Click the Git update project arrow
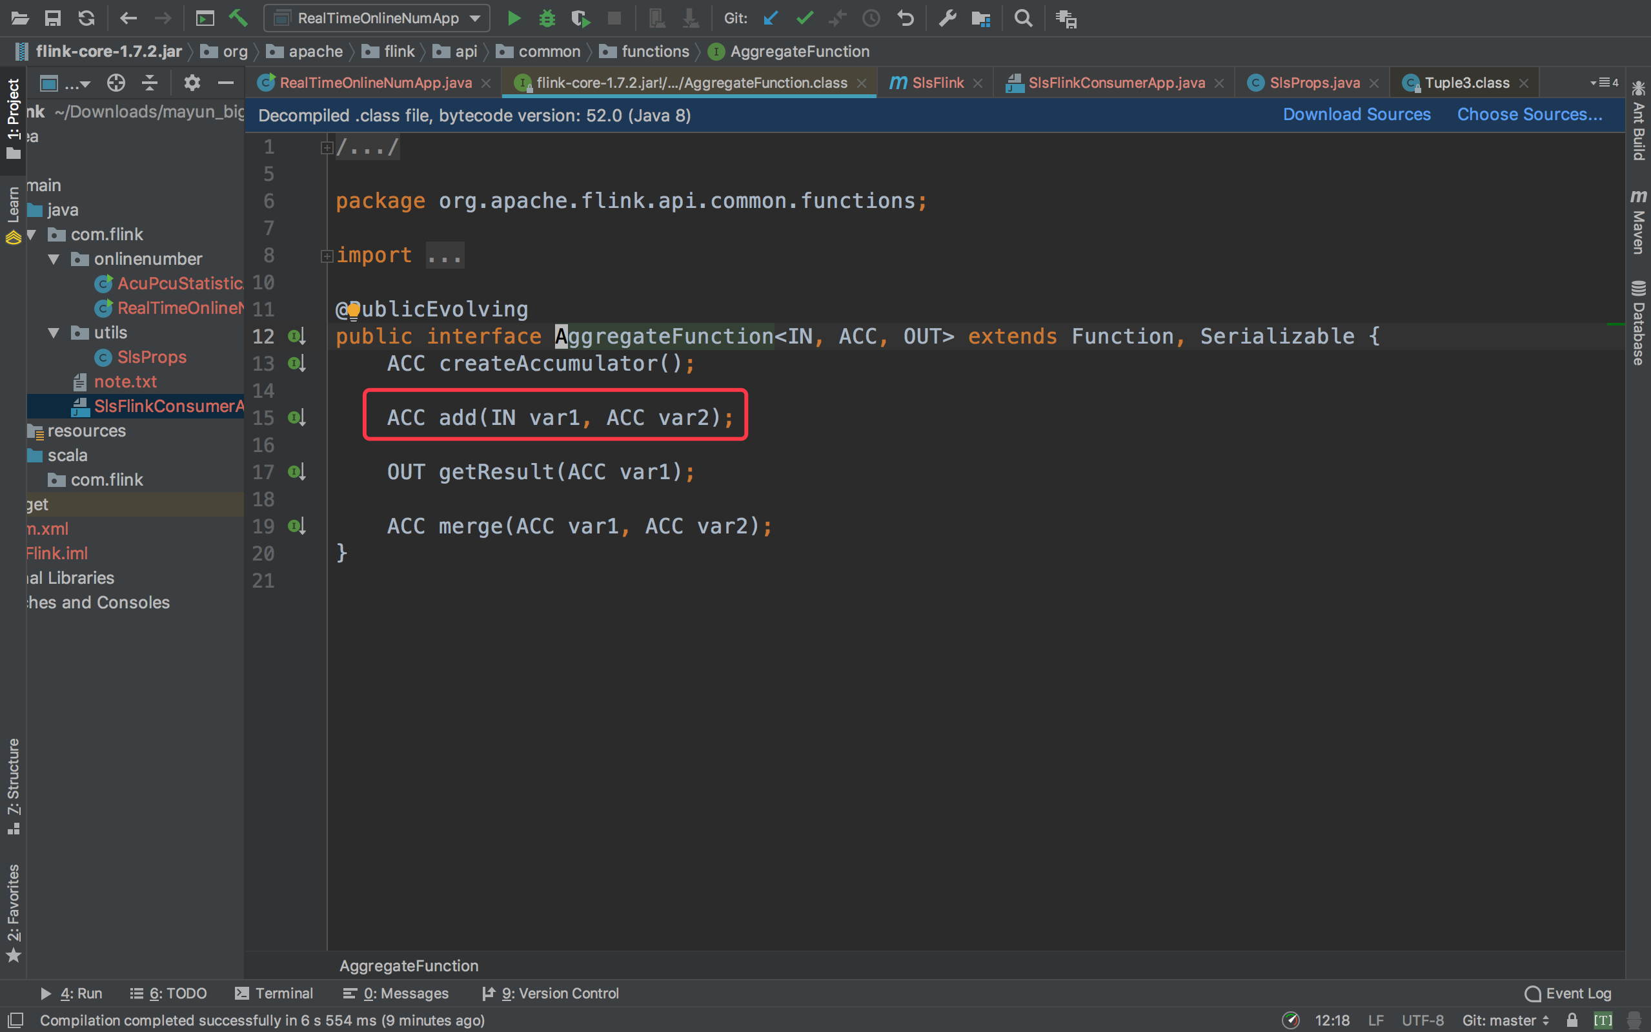 (771, 19)
